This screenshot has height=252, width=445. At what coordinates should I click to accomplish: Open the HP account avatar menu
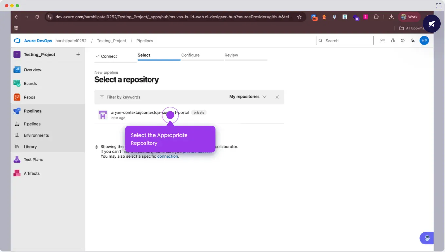[x=424, y=41]
